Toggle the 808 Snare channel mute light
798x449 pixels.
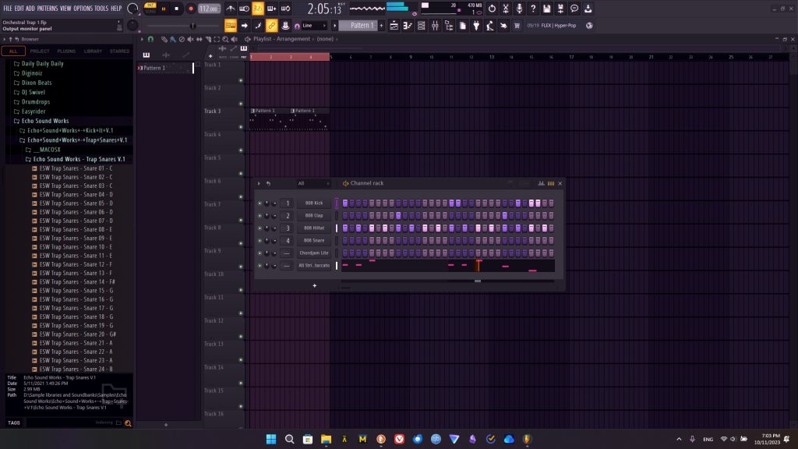(x=260, y=241)
